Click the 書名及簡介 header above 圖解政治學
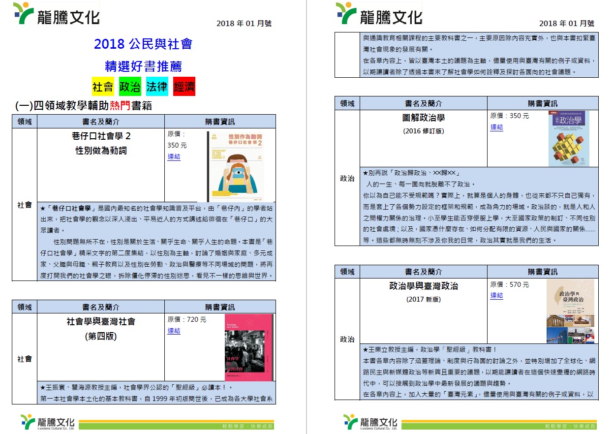The image size is (613, 434). (x=424, y=103)
